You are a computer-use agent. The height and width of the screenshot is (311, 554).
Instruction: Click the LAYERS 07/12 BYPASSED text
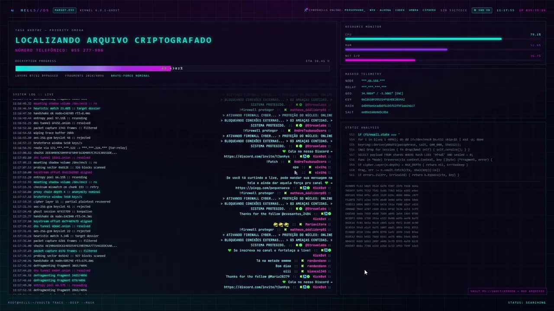pos(37,76)
